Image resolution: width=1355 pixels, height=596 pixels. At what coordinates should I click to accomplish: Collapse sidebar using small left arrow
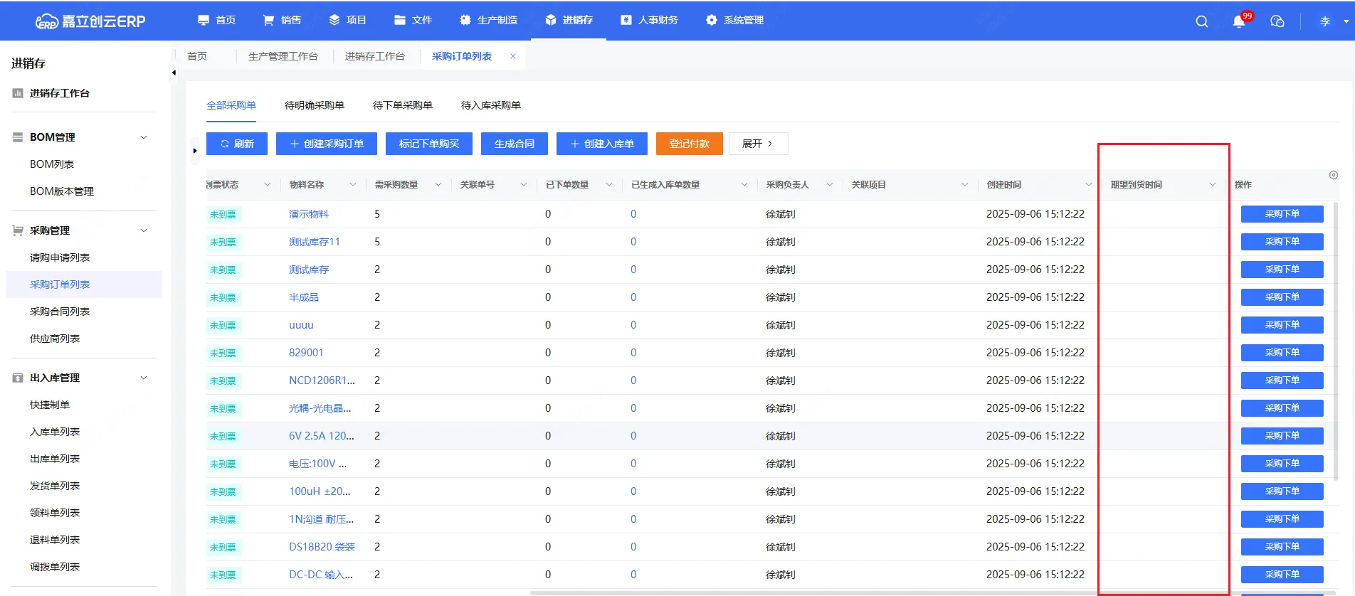174,73
